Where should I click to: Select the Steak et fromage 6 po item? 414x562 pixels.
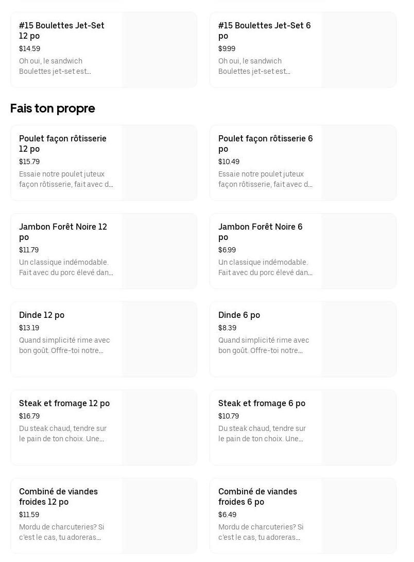pyautogui.click(x=262, y=403)
